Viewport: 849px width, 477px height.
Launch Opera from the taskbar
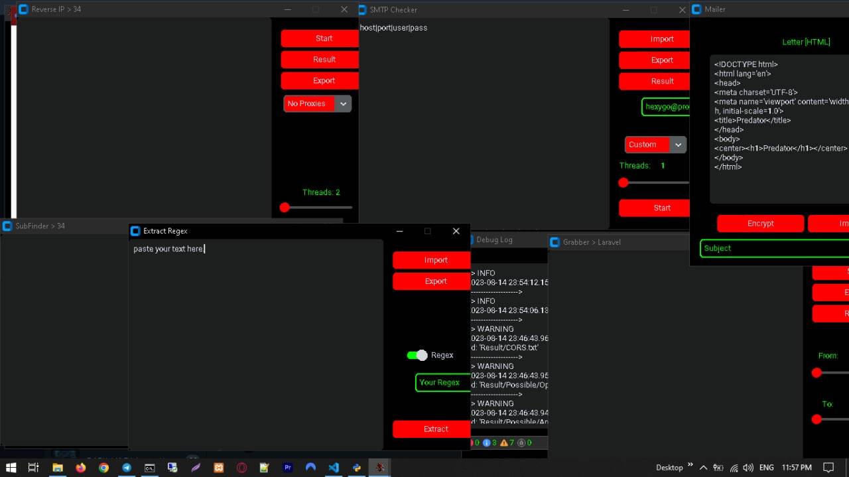click(x=241, y=468)
